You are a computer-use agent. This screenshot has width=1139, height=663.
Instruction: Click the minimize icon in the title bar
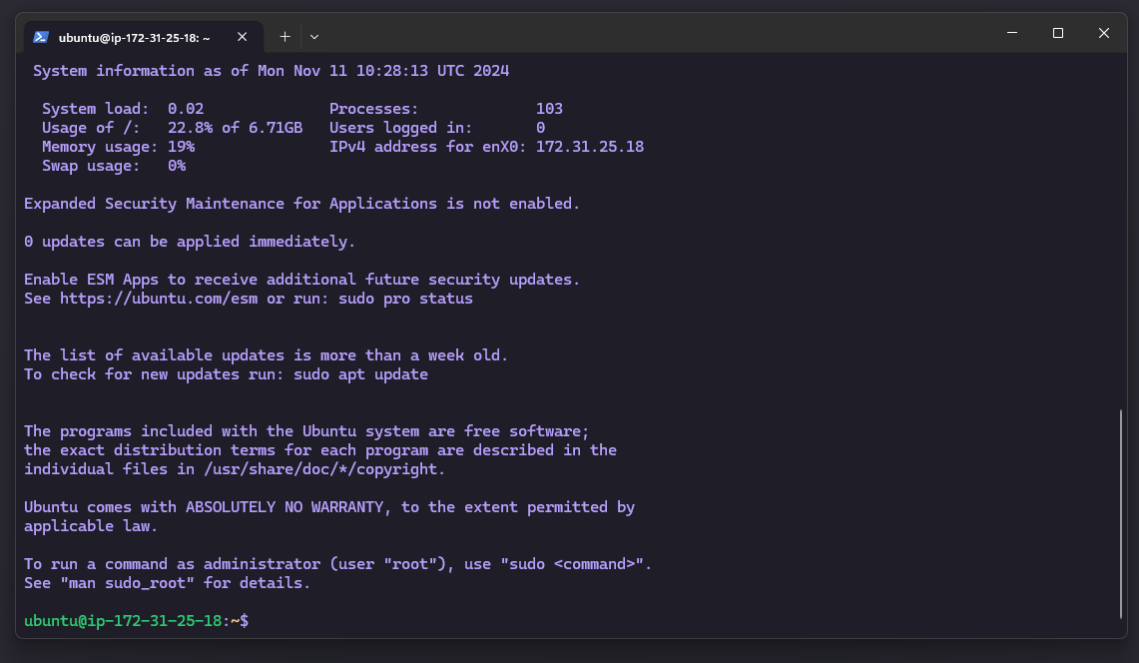[x=1011, y=33]
